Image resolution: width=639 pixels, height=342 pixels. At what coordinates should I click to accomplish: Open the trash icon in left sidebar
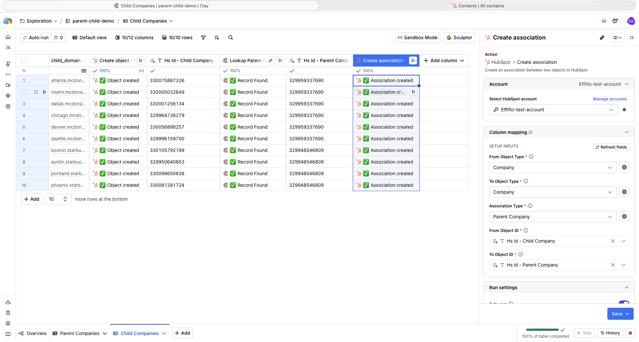8,312
